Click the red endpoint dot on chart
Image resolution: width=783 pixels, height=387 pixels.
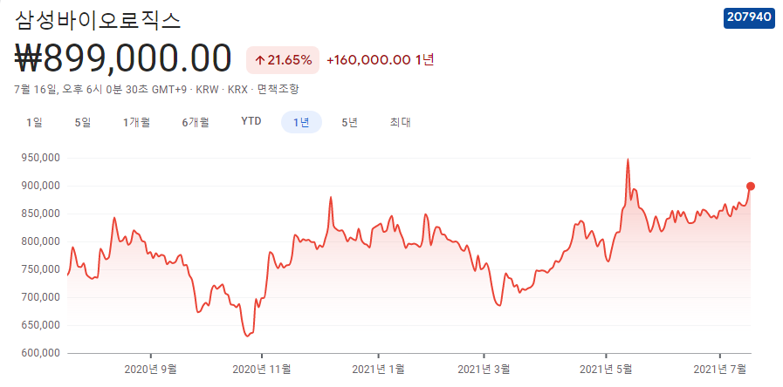click(750, 186)
